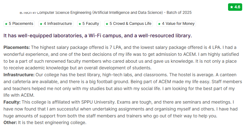The image size is (243, 129).
Task: Select the "Infrastructure" rating chip label
Action: pos(60,24)
